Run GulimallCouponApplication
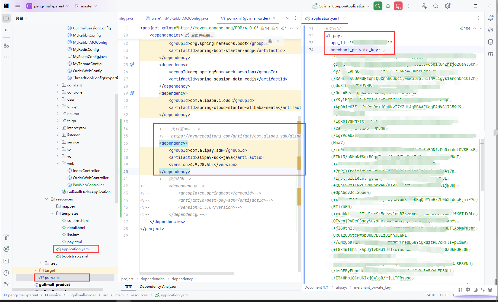This screenshot has width=498, height=302. (x=378, y=6)
